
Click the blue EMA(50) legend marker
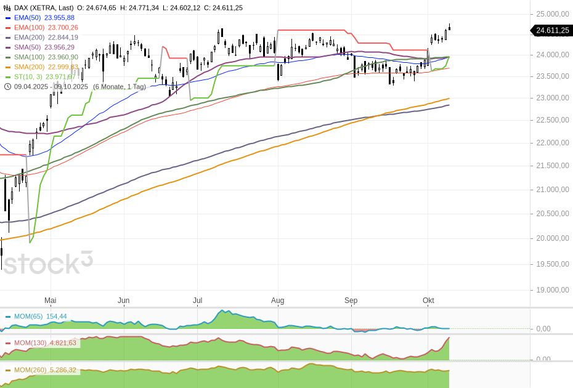(x=7, y=18)
